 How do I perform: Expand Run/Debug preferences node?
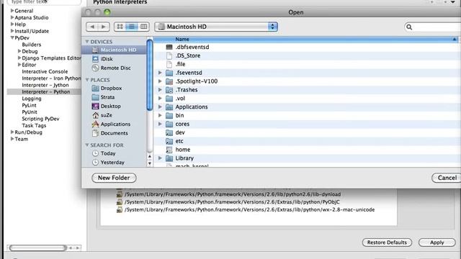pyautogui.click(x=12, y=132)
